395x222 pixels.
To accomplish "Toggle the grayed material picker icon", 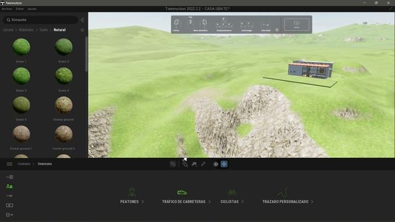I will tap(173, 164).
